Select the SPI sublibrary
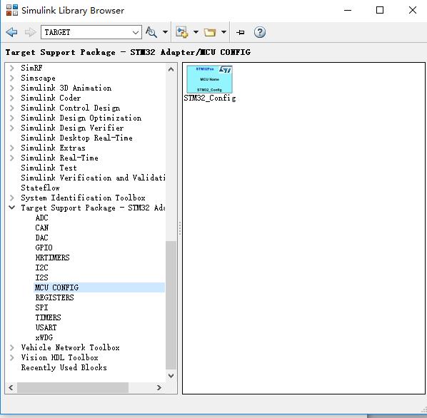The image size is (427, 418). (x=41, y=307)
